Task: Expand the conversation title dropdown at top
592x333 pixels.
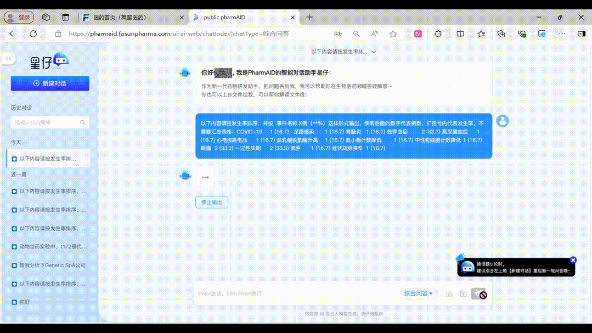Action: point(373,52)
